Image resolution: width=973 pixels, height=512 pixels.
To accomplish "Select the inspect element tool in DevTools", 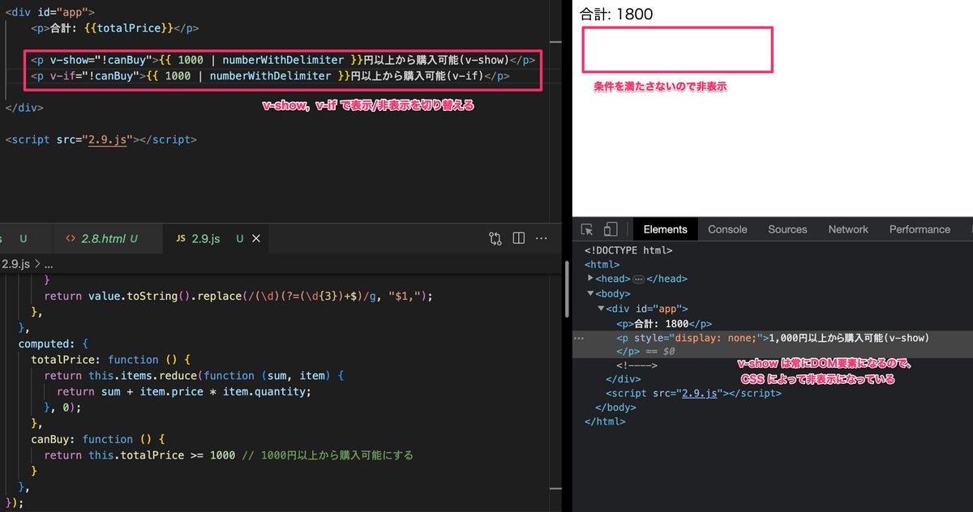I will click(585, 229).
